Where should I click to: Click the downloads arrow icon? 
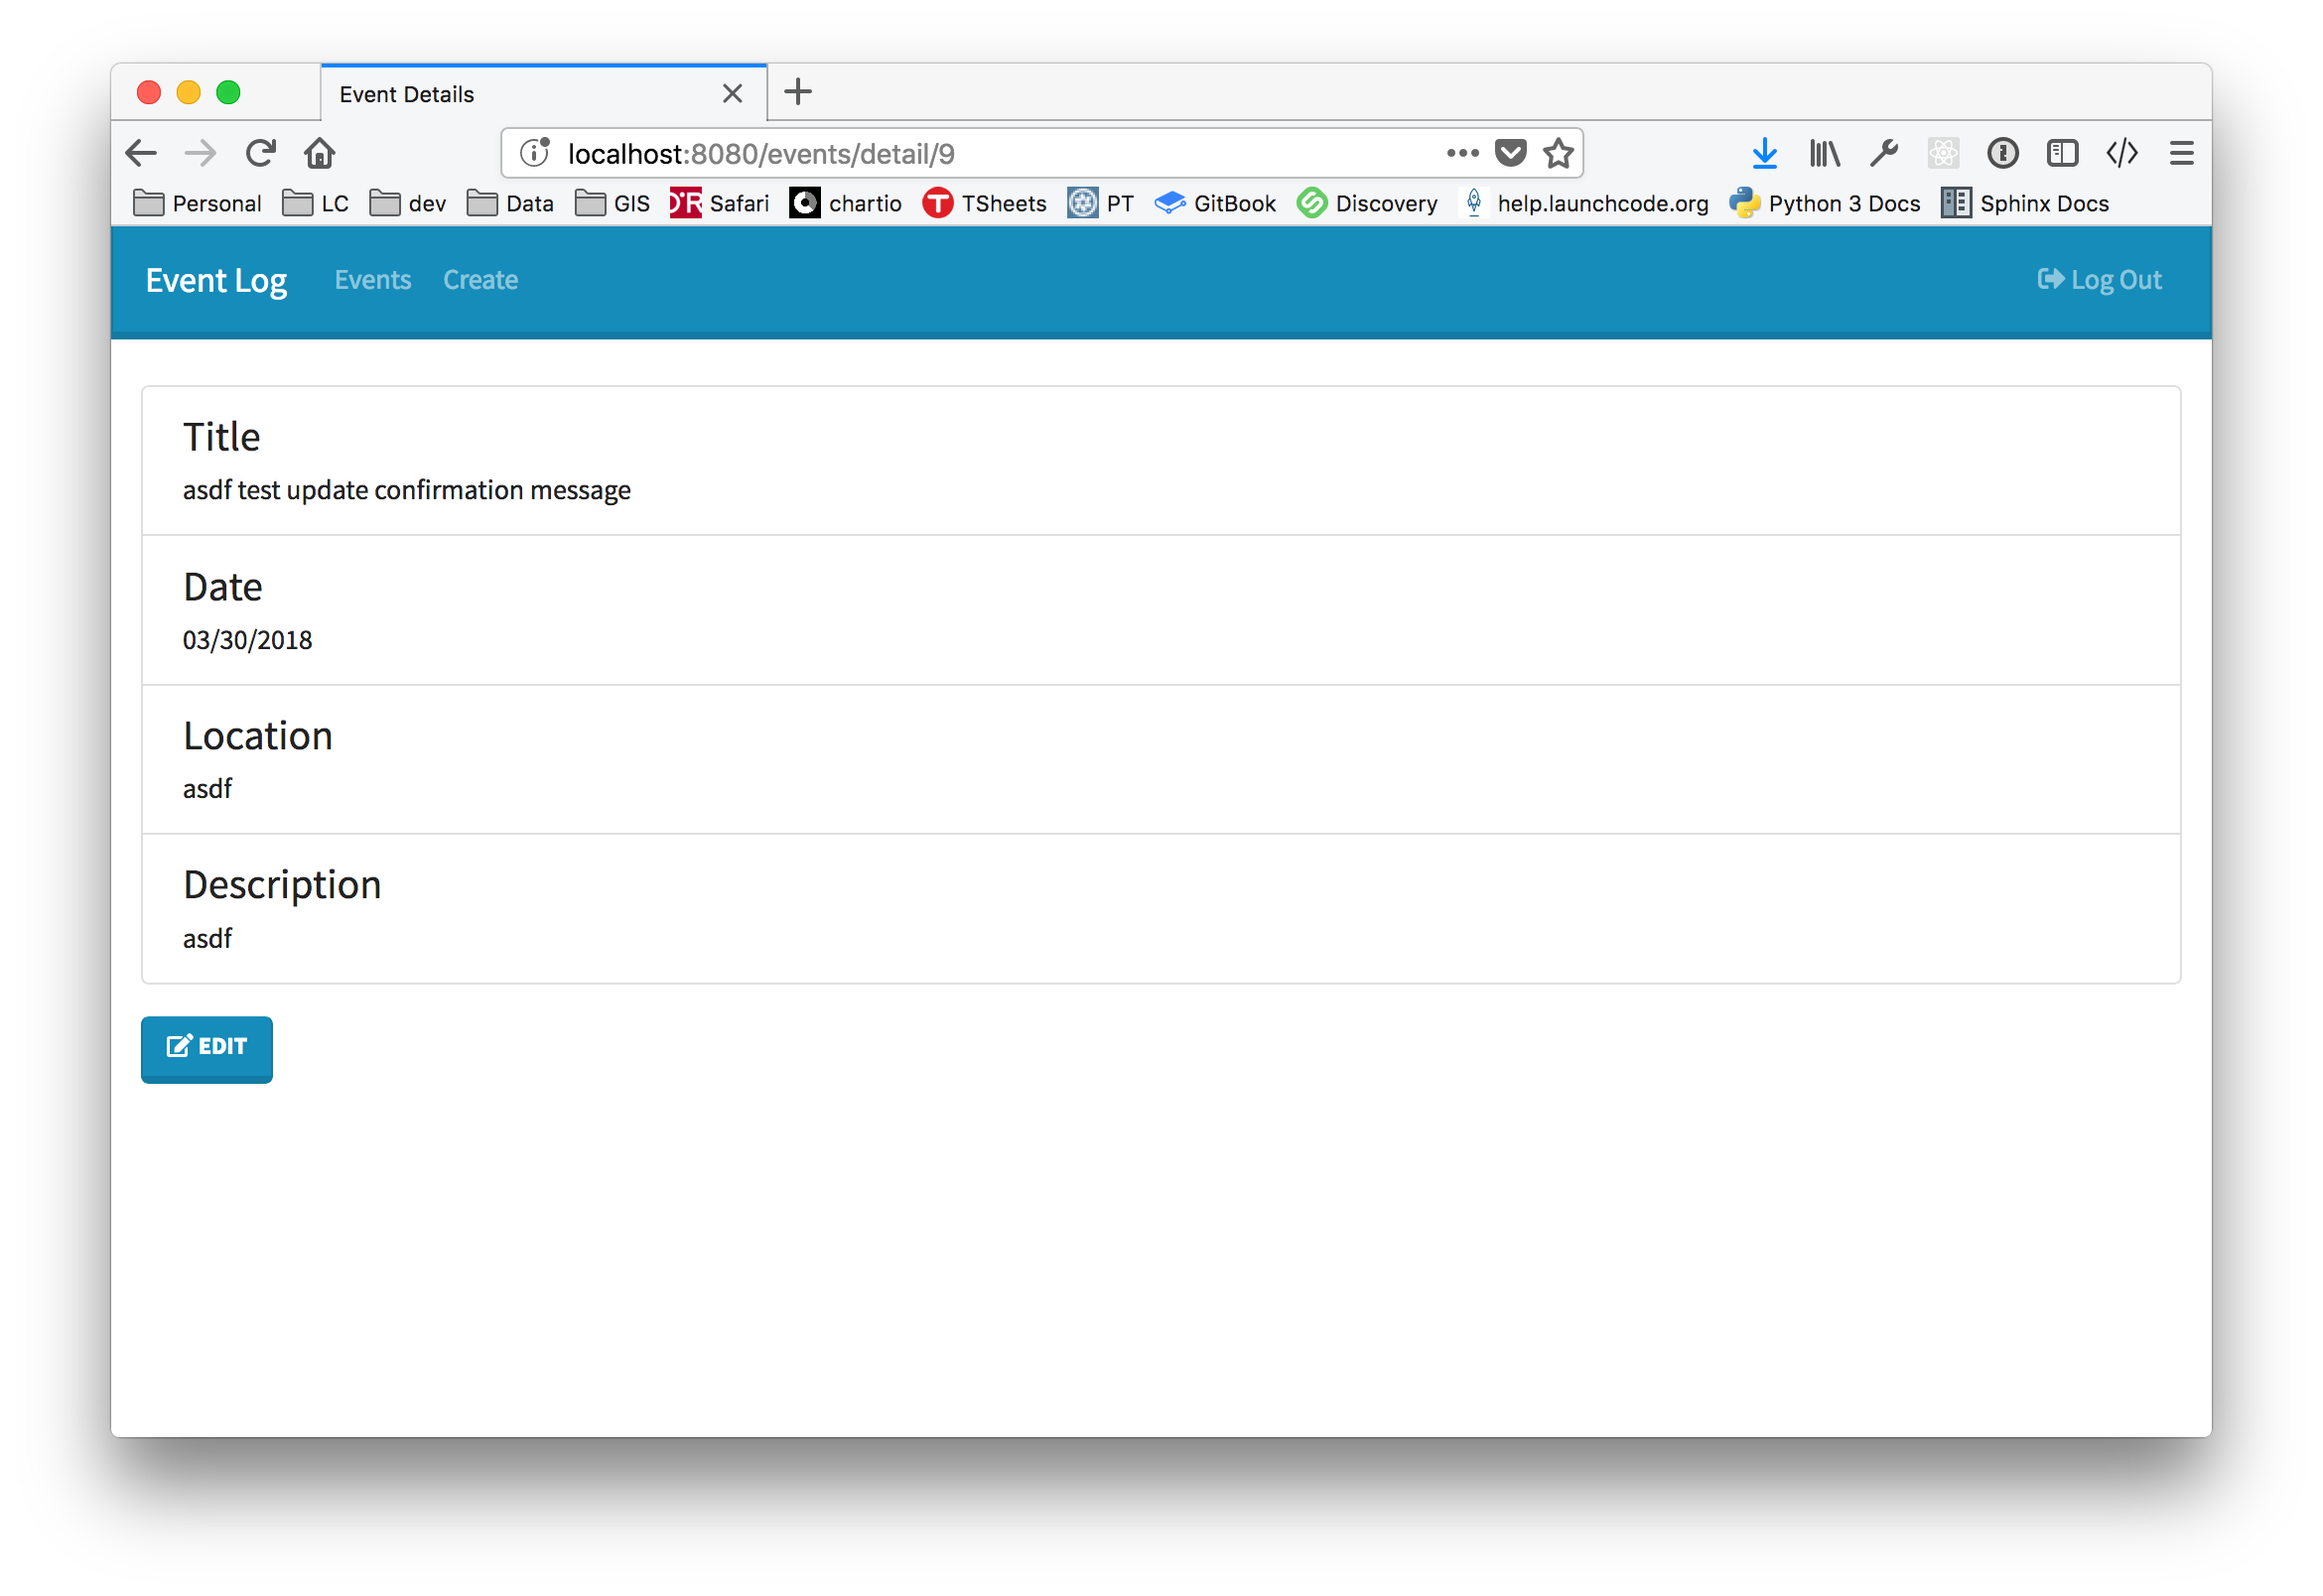[x=1764, y=153]
